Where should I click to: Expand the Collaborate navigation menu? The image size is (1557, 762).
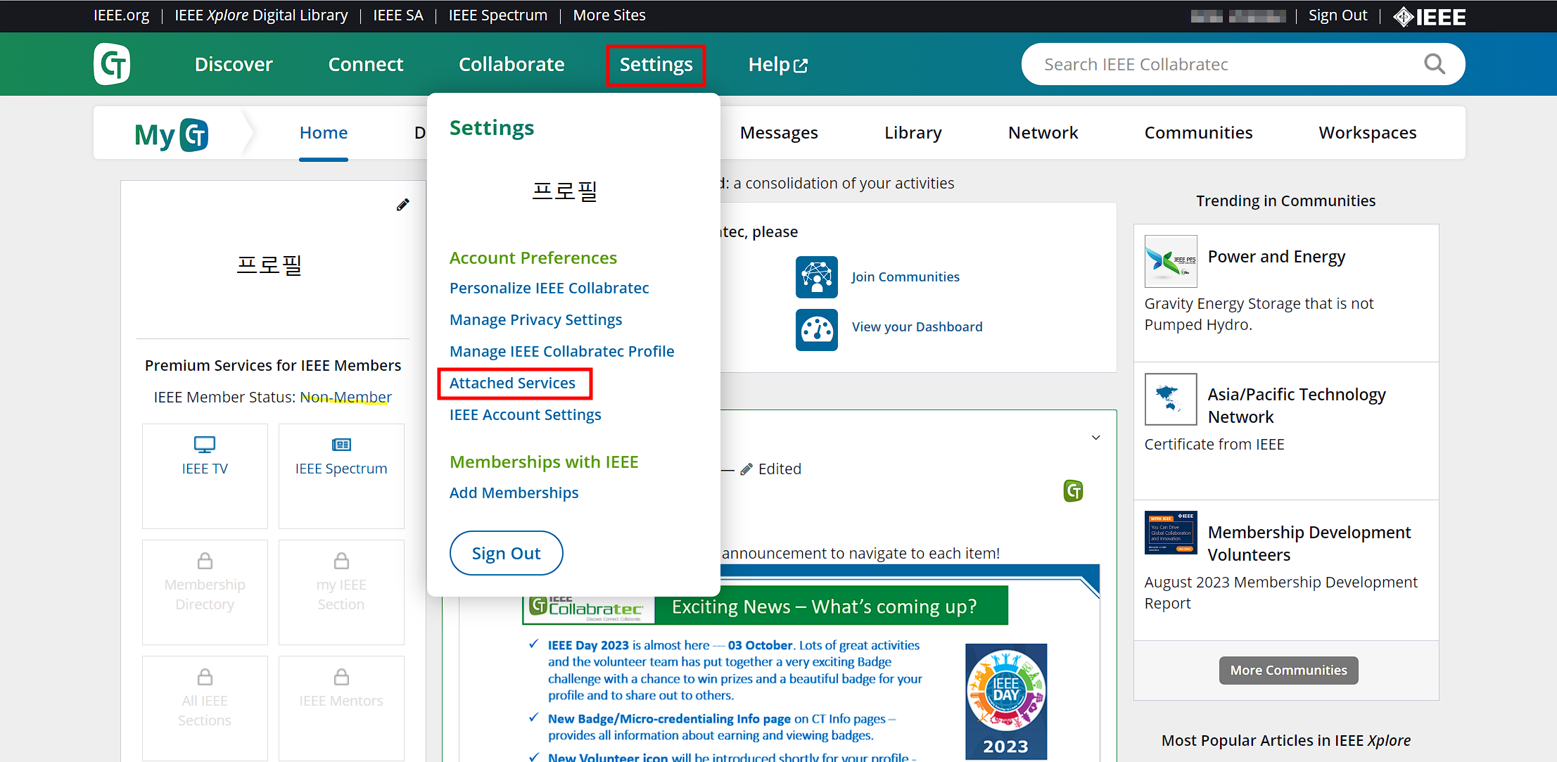click(x=511, y=64)
